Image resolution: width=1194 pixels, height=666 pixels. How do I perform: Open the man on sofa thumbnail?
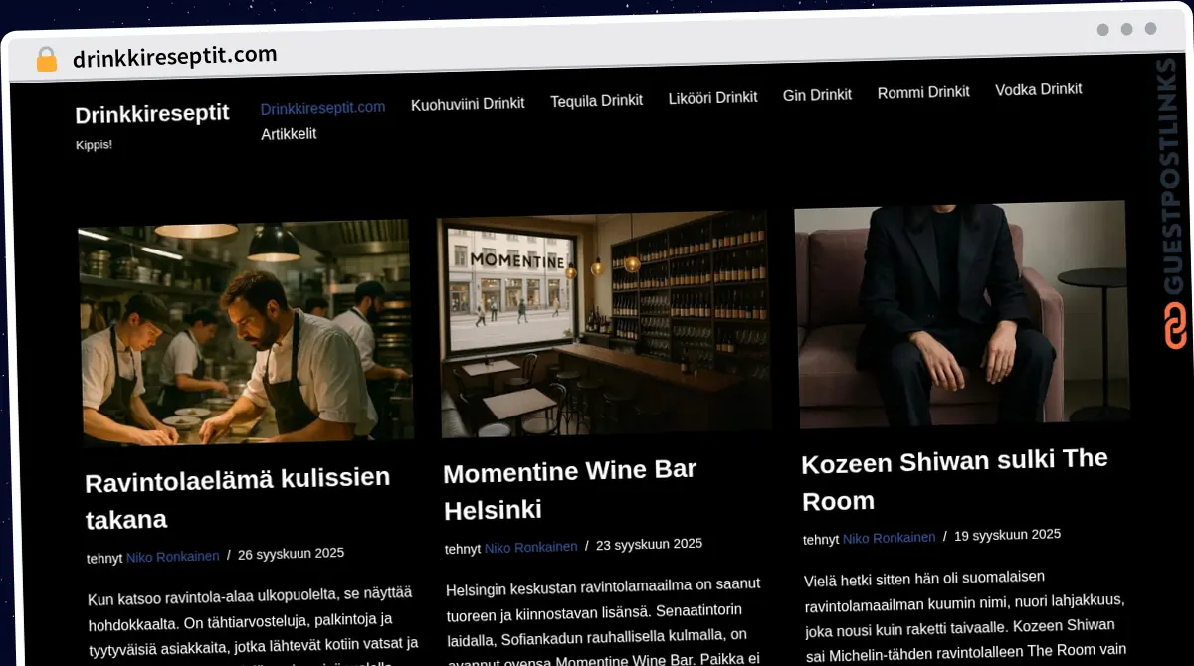962,314
